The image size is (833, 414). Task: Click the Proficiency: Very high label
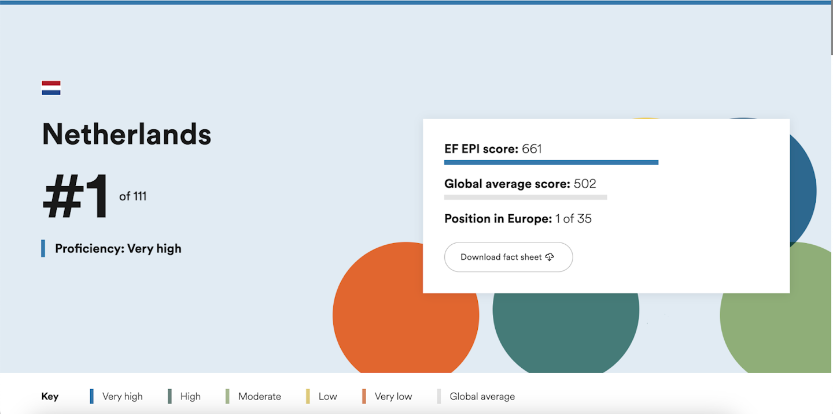(x=118, y=249)
